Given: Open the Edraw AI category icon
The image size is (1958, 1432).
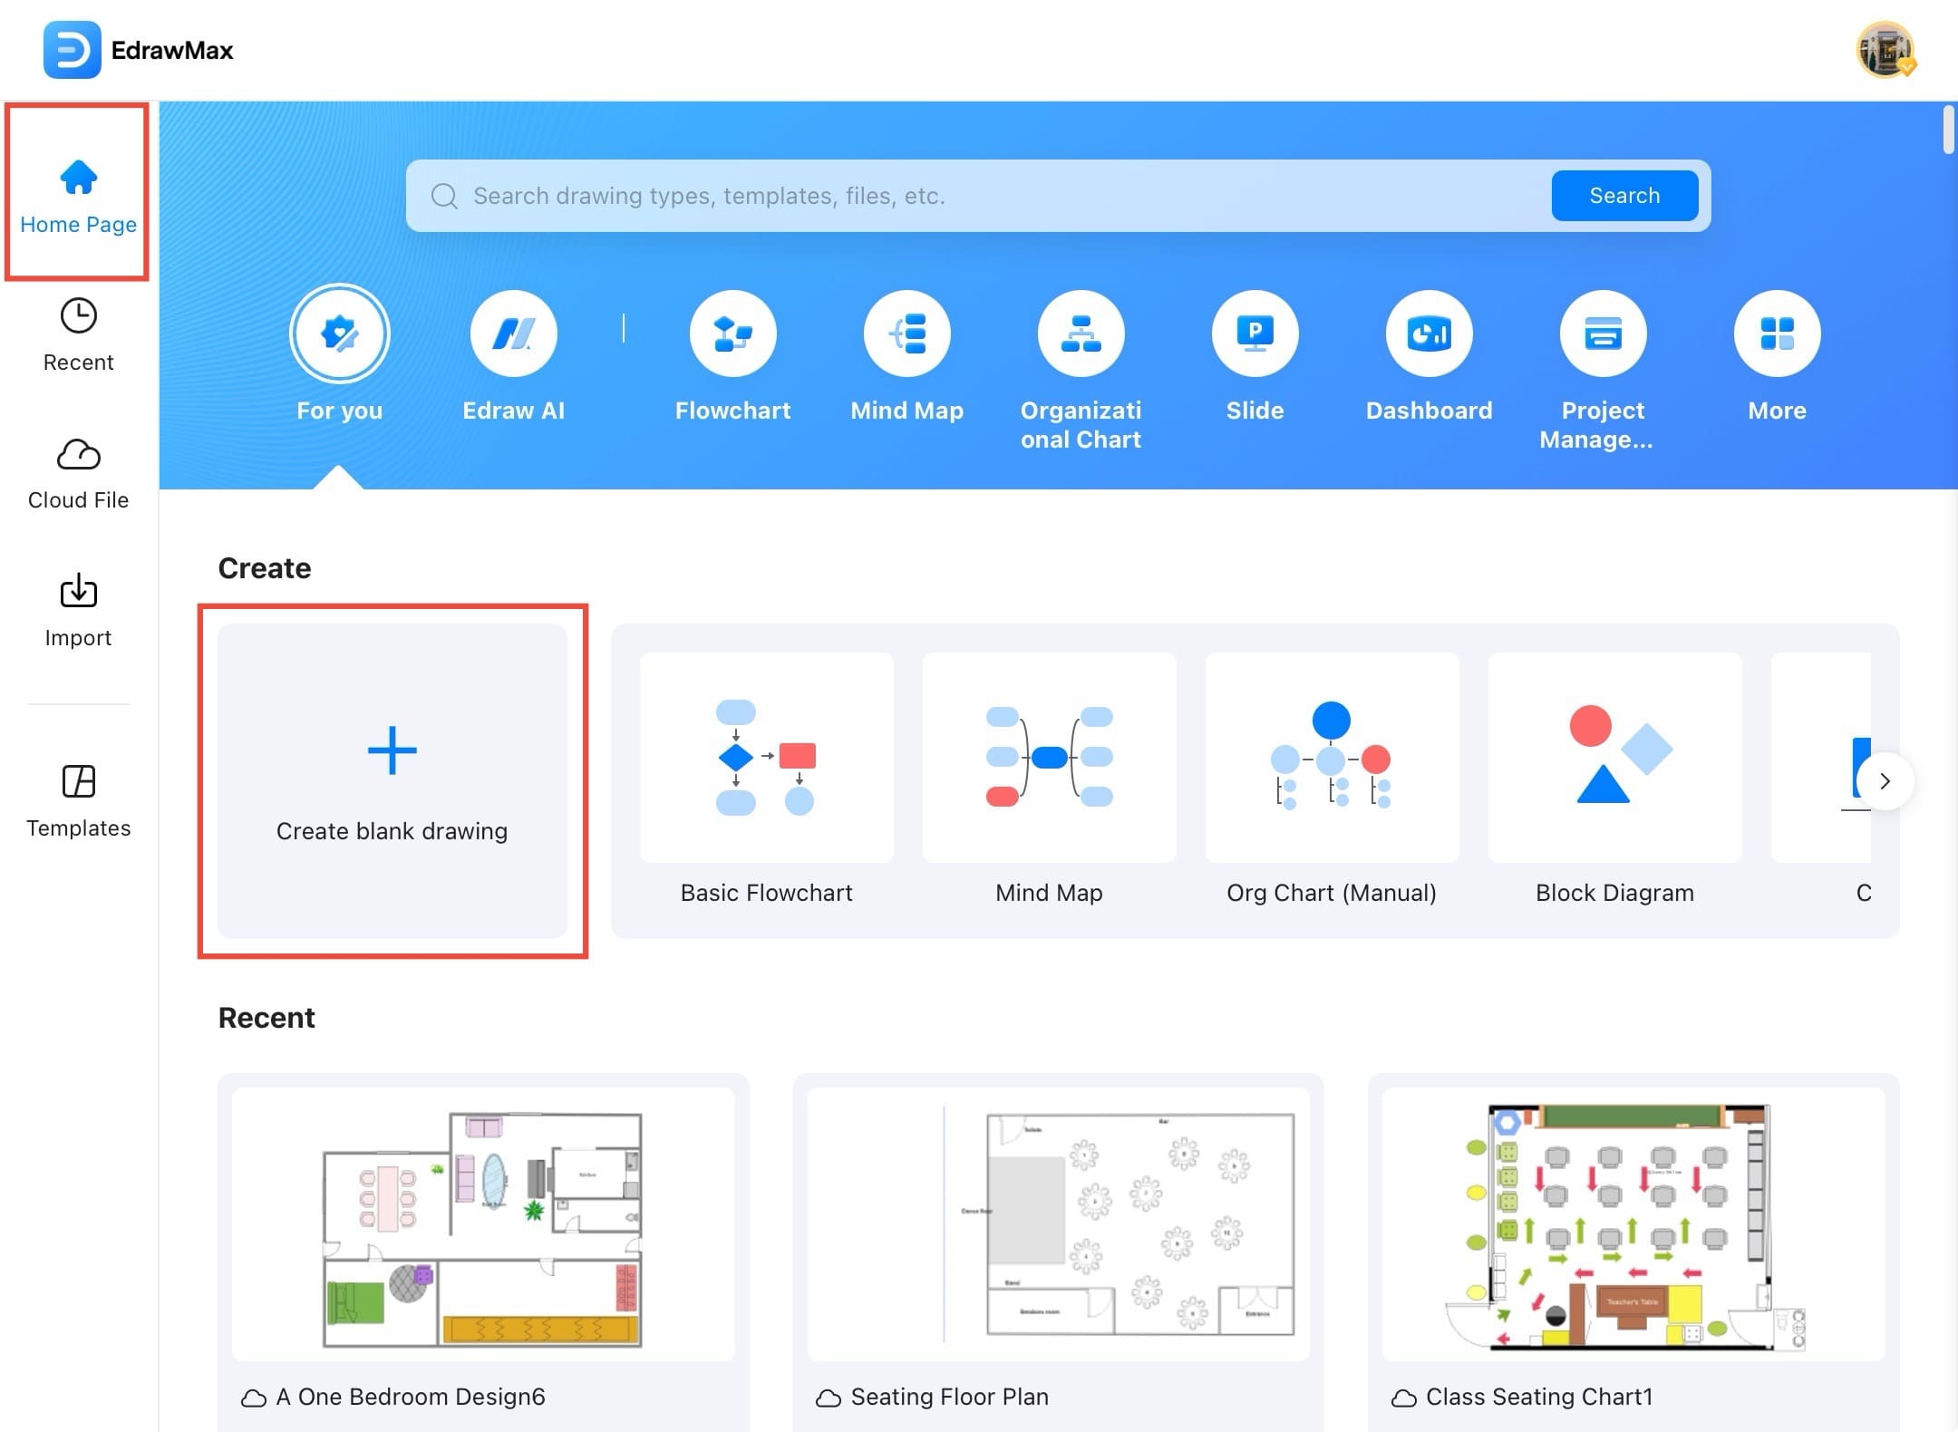Looking at the screenshot, I should [x=513, y=334].
